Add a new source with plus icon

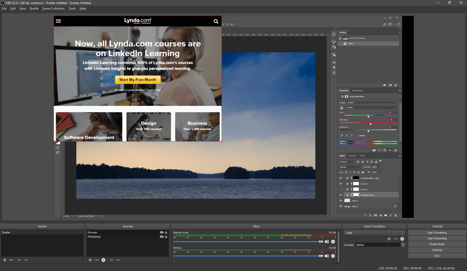coord(90,260)
